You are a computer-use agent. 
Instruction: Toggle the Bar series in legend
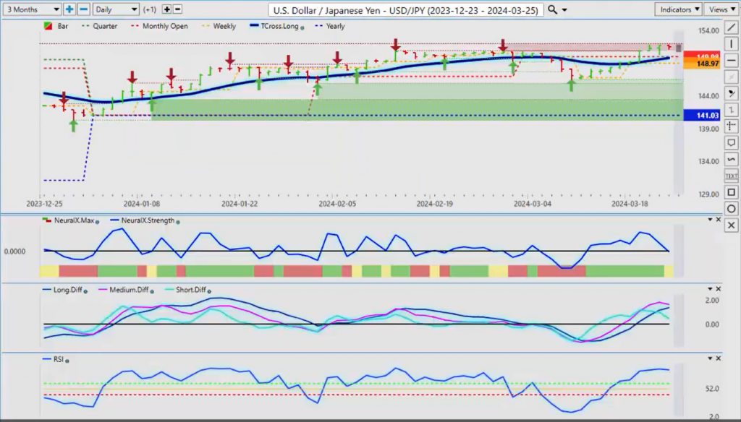(x=59, y=27)
